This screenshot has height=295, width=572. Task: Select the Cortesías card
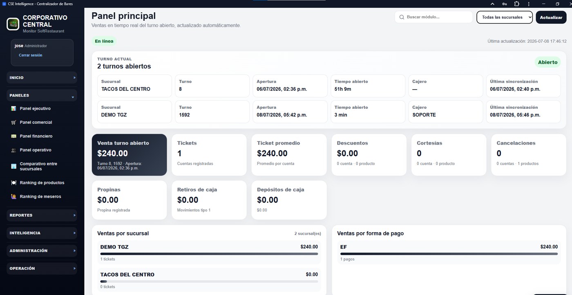tap(449, 155)
